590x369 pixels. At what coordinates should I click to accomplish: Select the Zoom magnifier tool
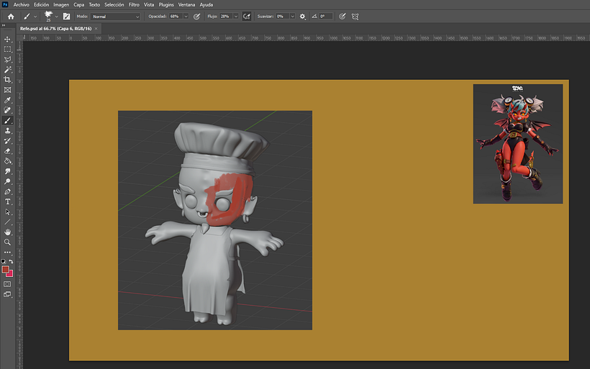pyautogui.click(x=8, y=242)
